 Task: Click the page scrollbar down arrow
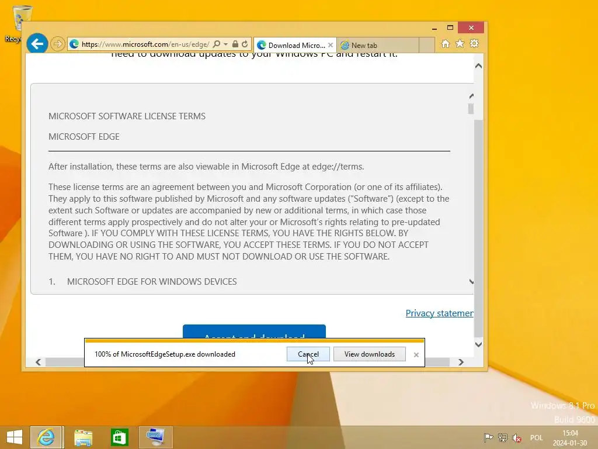click(479, 344)
